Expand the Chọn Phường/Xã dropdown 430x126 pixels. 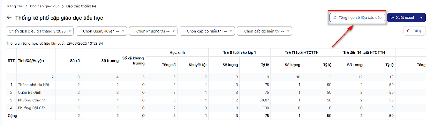coord(153,31)
